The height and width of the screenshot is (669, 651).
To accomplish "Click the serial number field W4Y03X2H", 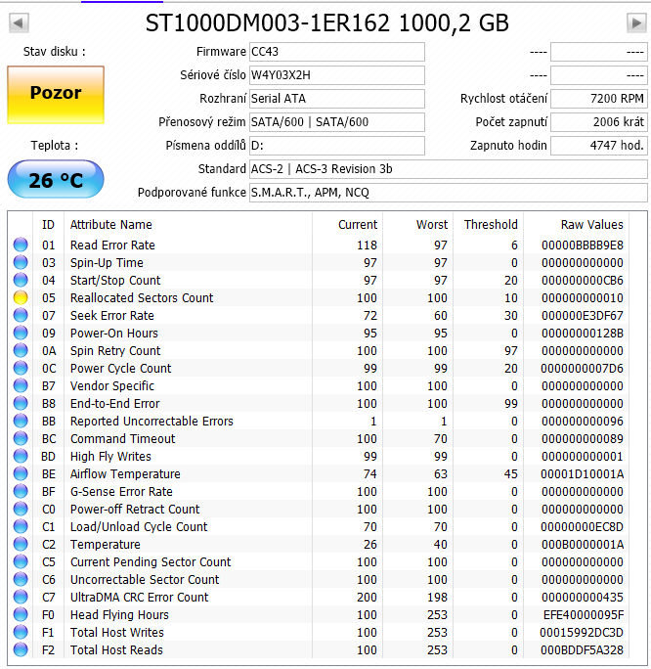I will 336,75.
